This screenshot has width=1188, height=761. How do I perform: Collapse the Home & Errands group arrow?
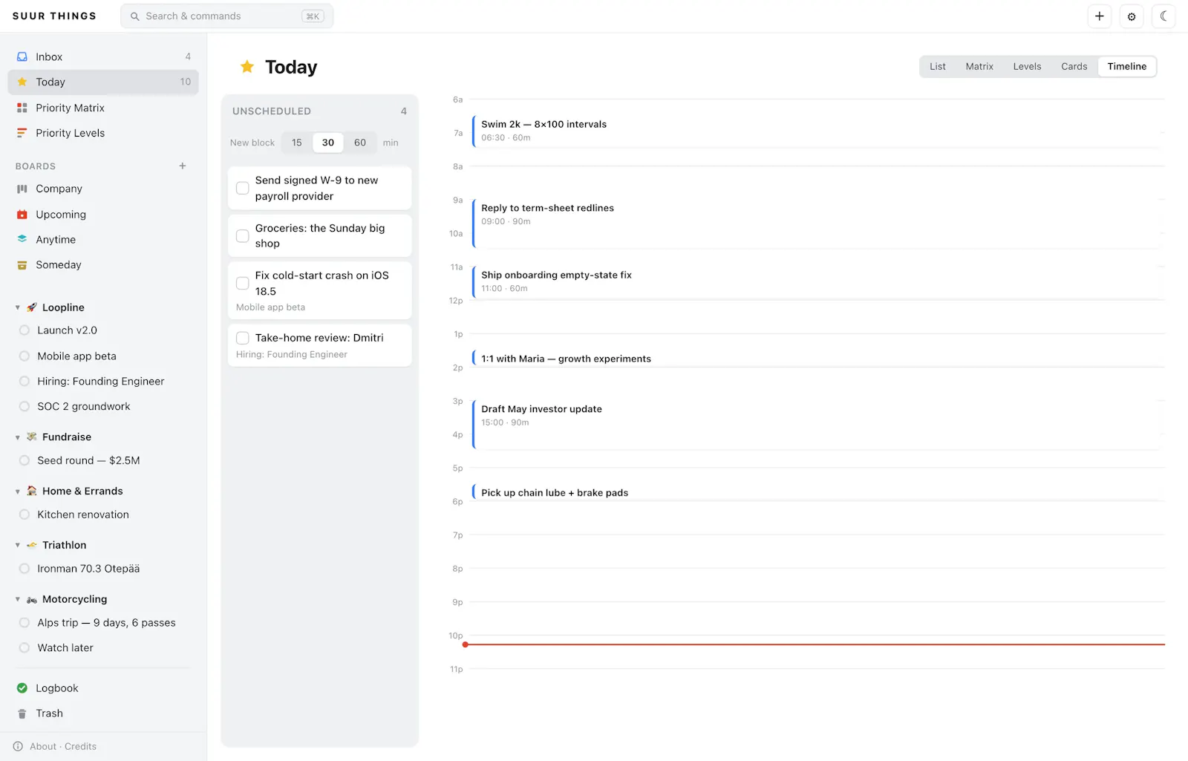[18, 491]
